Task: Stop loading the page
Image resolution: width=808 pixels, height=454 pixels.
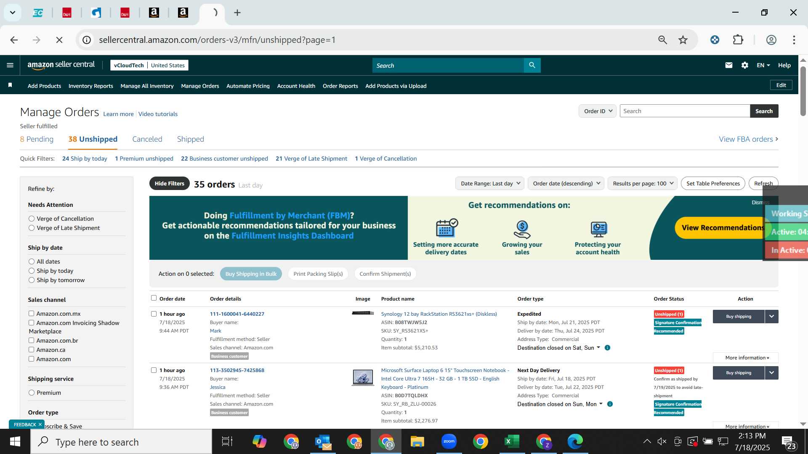Action: coord(59,40)
